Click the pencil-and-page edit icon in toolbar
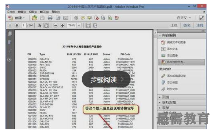 (x=58, y=18)
